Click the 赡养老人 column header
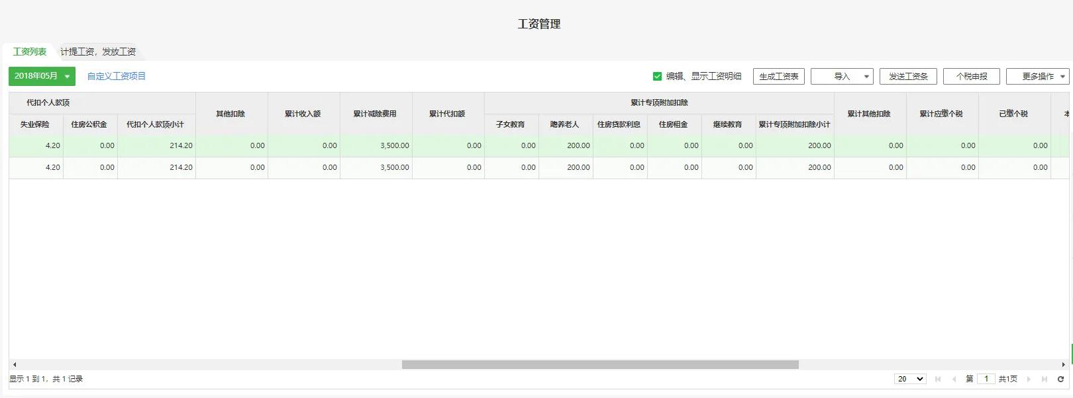Screen dimensions: 1073x398 pyautogui.click(x=566, y=124)
